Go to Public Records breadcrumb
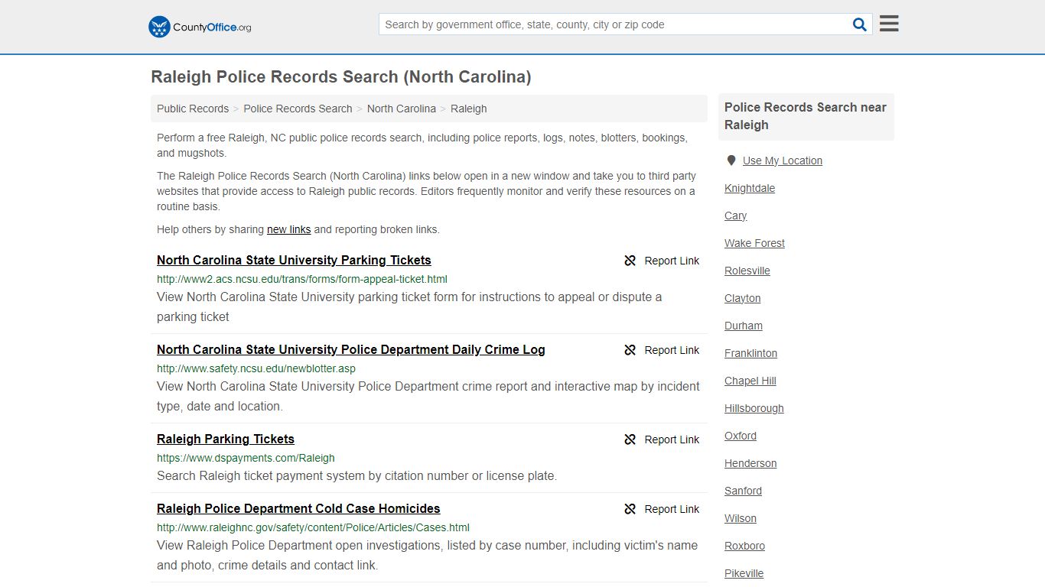Image resolution: width=1045 pixels, height=587 pixels. (193, 109)
